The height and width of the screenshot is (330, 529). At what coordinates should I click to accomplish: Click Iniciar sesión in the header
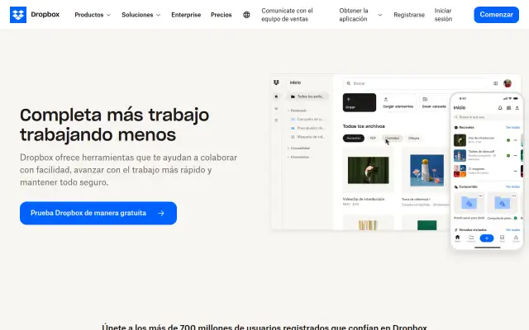[443, 15]
